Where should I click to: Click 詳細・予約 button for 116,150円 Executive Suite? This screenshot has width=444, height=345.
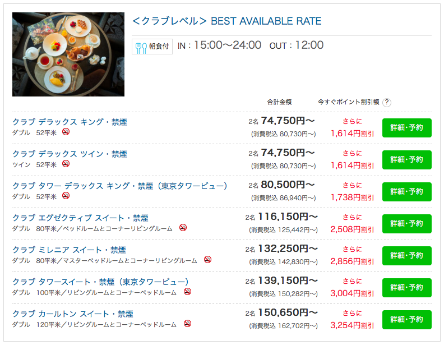406,224
